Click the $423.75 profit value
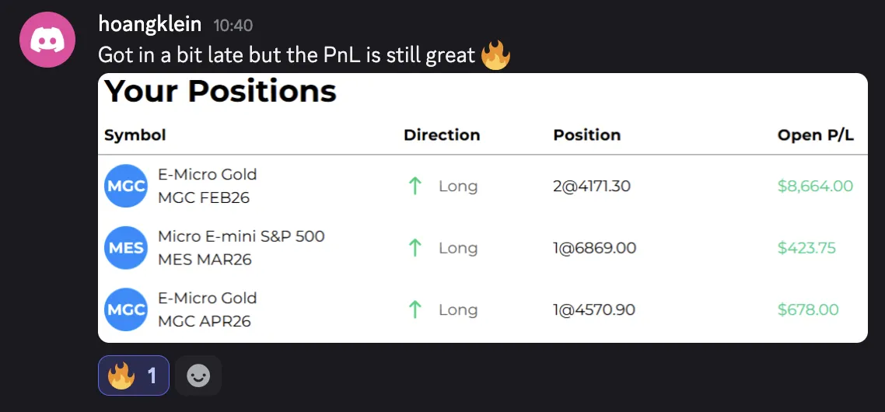 (806, 248)
